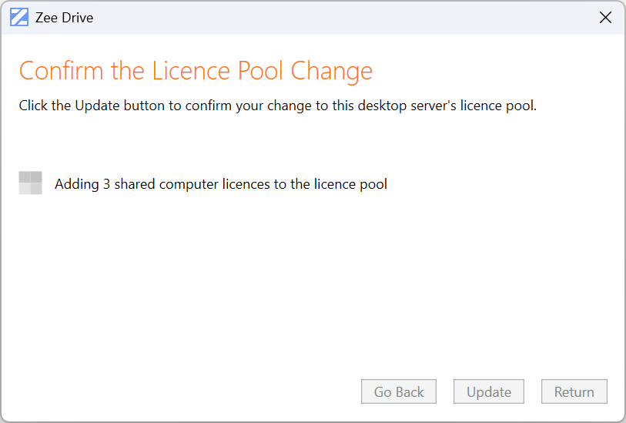Screen dimensions: 626x423
Task: Close the Zee Drive dialog window
Action: pyautogui.click(x=605, y=18)
